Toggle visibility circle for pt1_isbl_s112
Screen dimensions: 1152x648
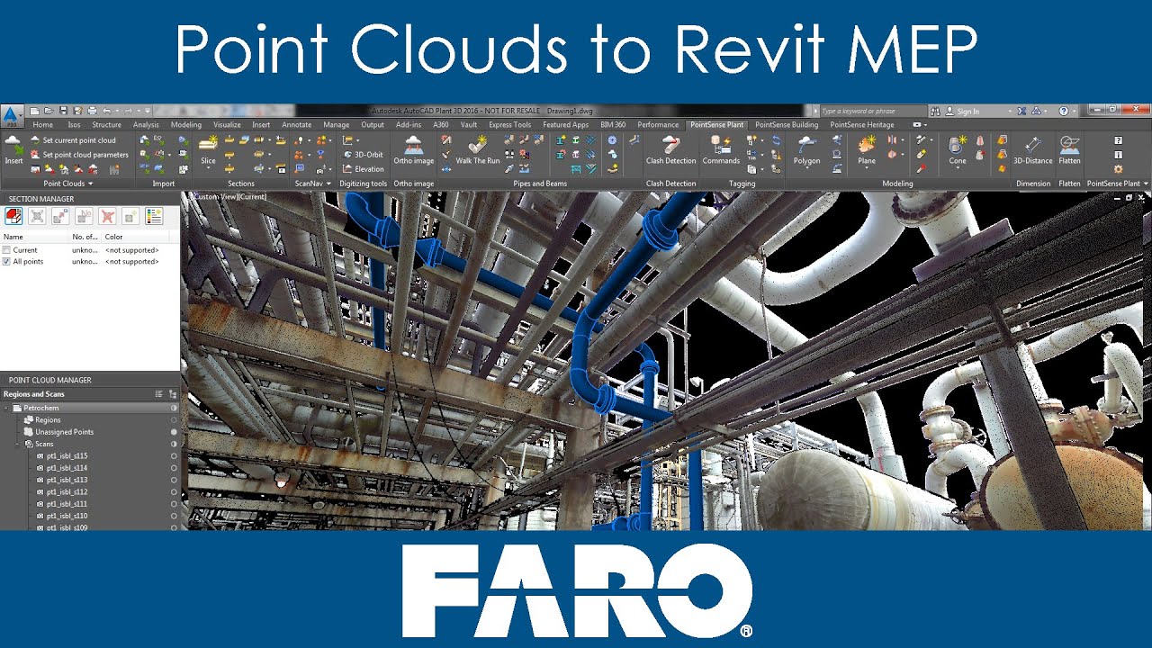click(x=174, y=492)
